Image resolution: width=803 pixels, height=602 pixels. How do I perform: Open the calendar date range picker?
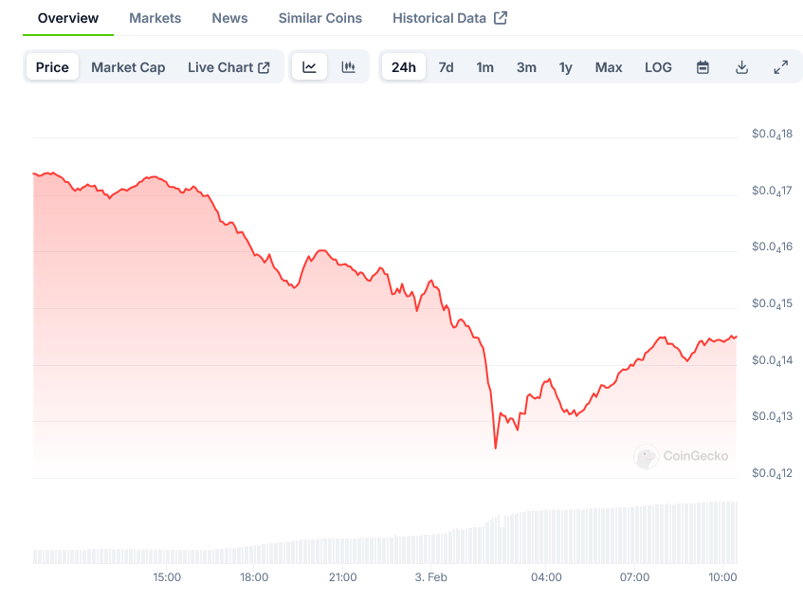(x=703, y=67)
